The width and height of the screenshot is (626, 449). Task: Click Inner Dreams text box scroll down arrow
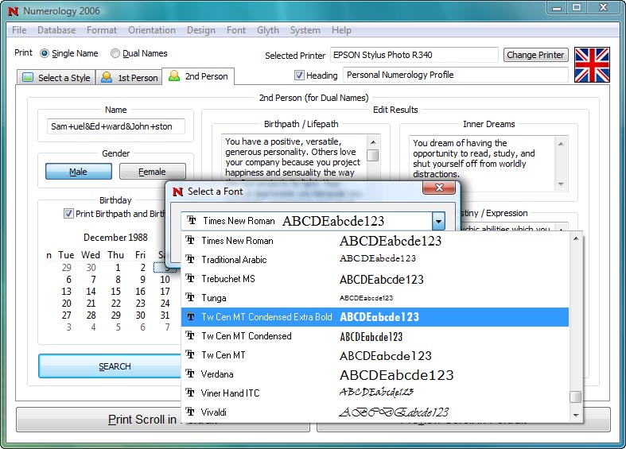pyautogui.click(x=561, y=184)
